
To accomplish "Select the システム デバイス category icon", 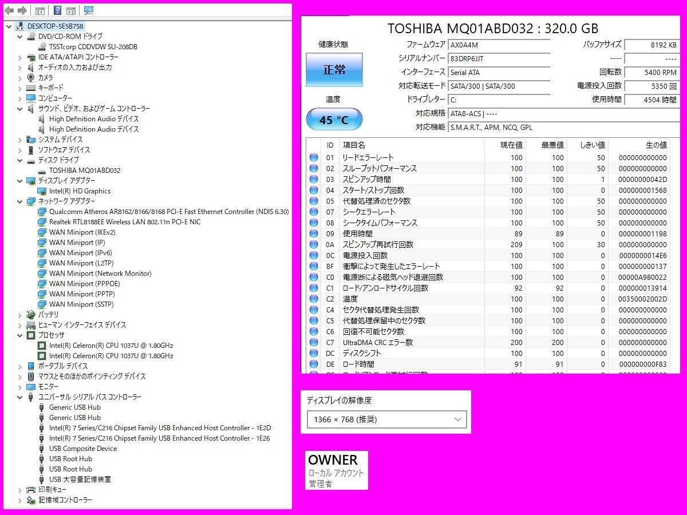I will [x=31, y=139].
